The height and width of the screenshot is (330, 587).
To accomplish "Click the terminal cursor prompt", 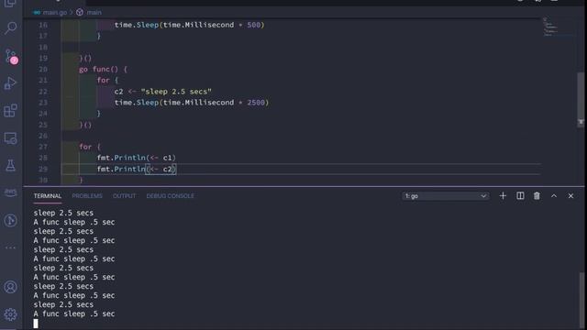I will pos(36,324).
